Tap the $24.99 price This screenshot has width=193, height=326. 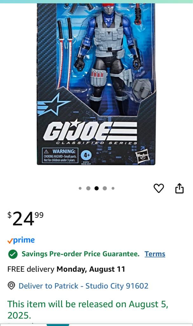coord(25,218)
